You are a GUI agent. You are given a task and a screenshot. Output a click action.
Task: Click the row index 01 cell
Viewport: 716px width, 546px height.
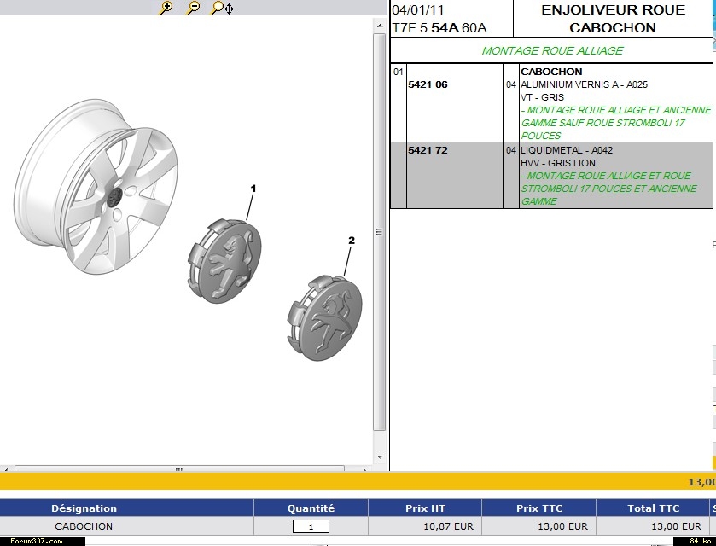coord(399,72)
